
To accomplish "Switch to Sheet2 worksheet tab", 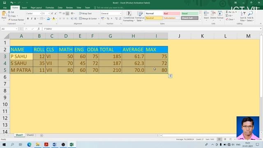I will pos(30,135).
